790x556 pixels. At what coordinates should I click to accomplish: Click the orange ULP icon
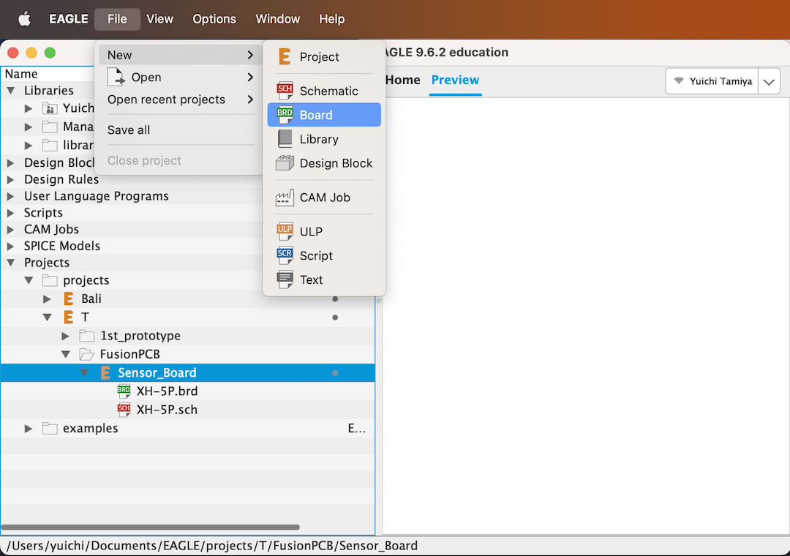coord(285,231)
